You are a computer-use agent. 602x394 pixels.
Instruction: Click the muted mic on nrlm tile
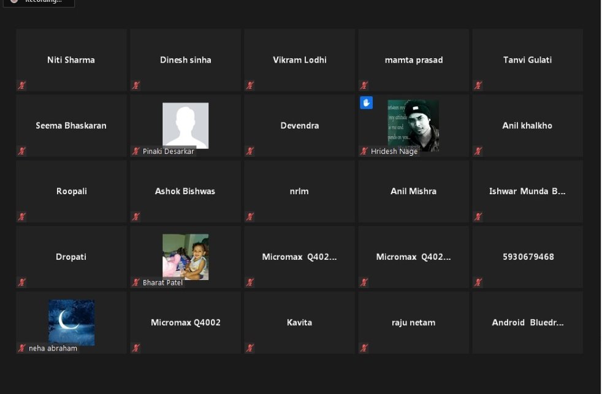[250, 216]
